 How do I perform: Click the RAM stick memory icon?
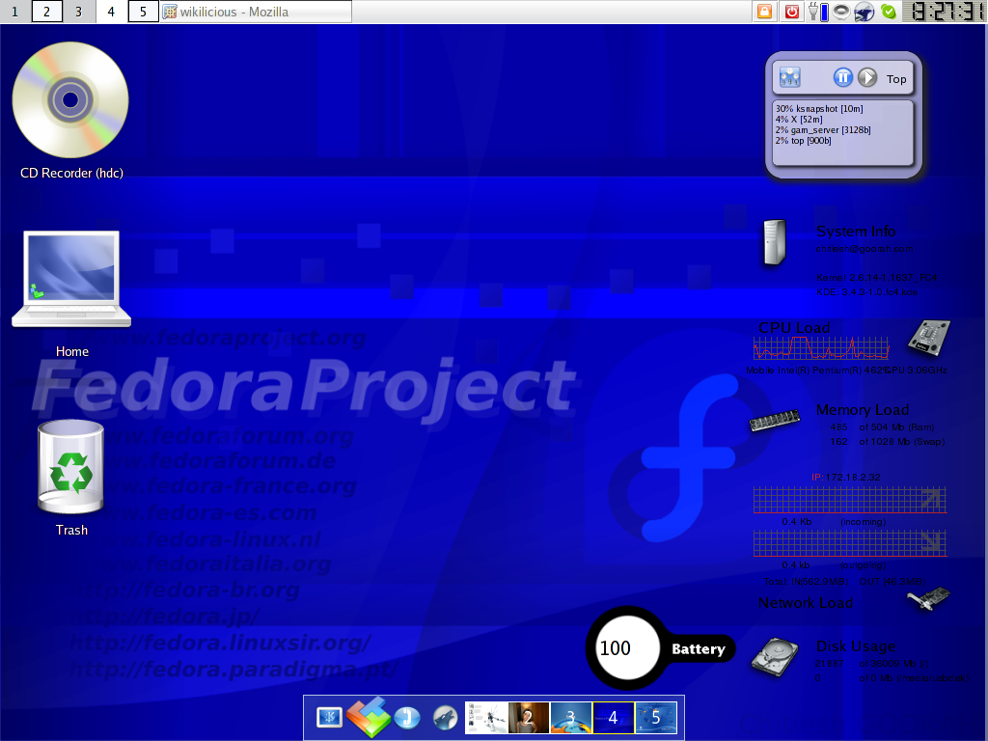click(775, 419)
